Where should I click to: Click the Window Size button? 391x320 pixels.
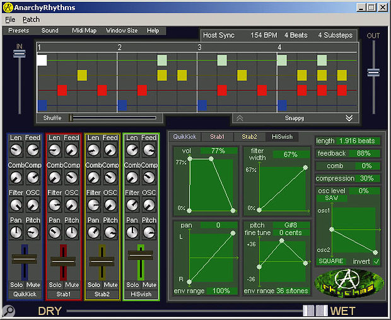(122, 31)
